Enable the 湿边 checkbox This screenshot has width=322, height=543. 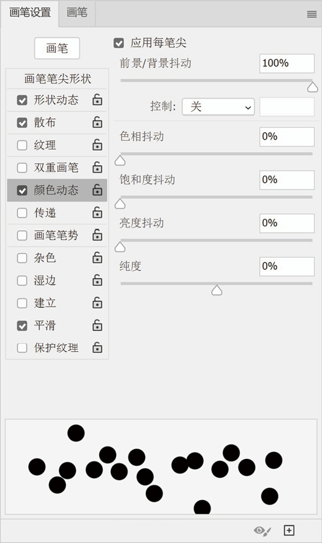[22, 281]
